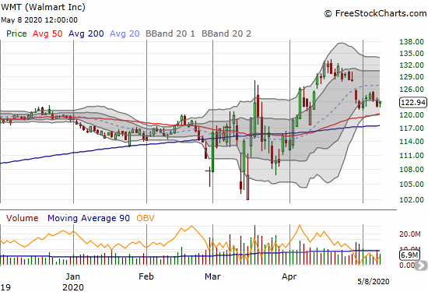This screenshot has height=292, width=428.
Task: Click the 132.00 price axis label
Action: (412, 65)
